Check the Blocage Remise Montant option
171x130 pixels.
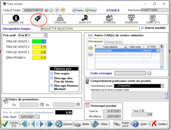coord(52,86)
